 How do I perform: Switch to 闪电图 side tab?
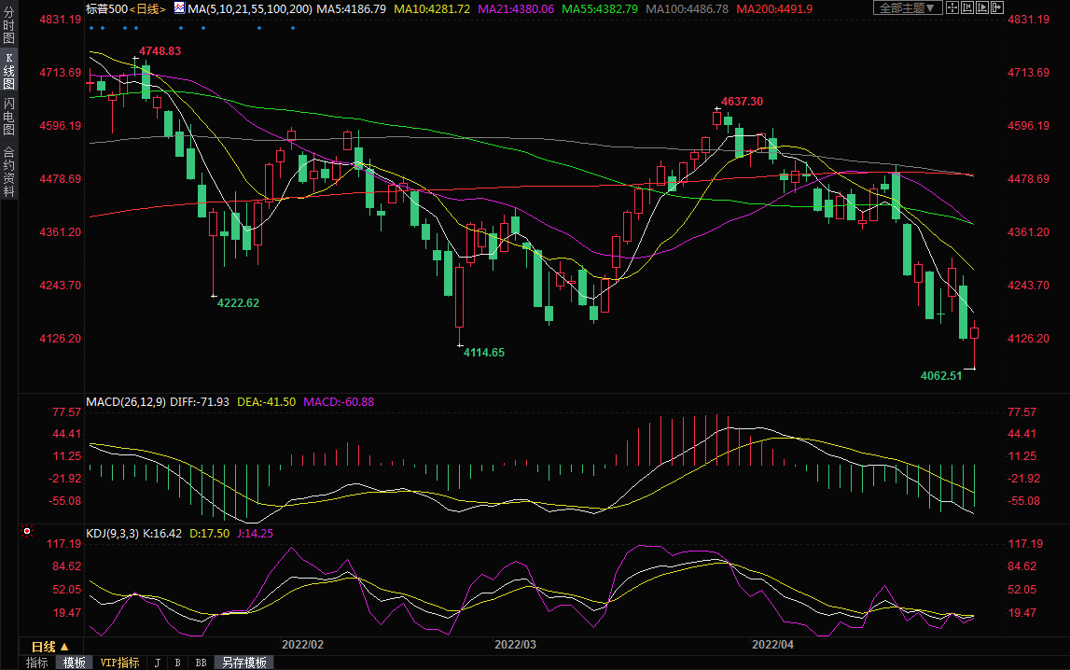8,116
